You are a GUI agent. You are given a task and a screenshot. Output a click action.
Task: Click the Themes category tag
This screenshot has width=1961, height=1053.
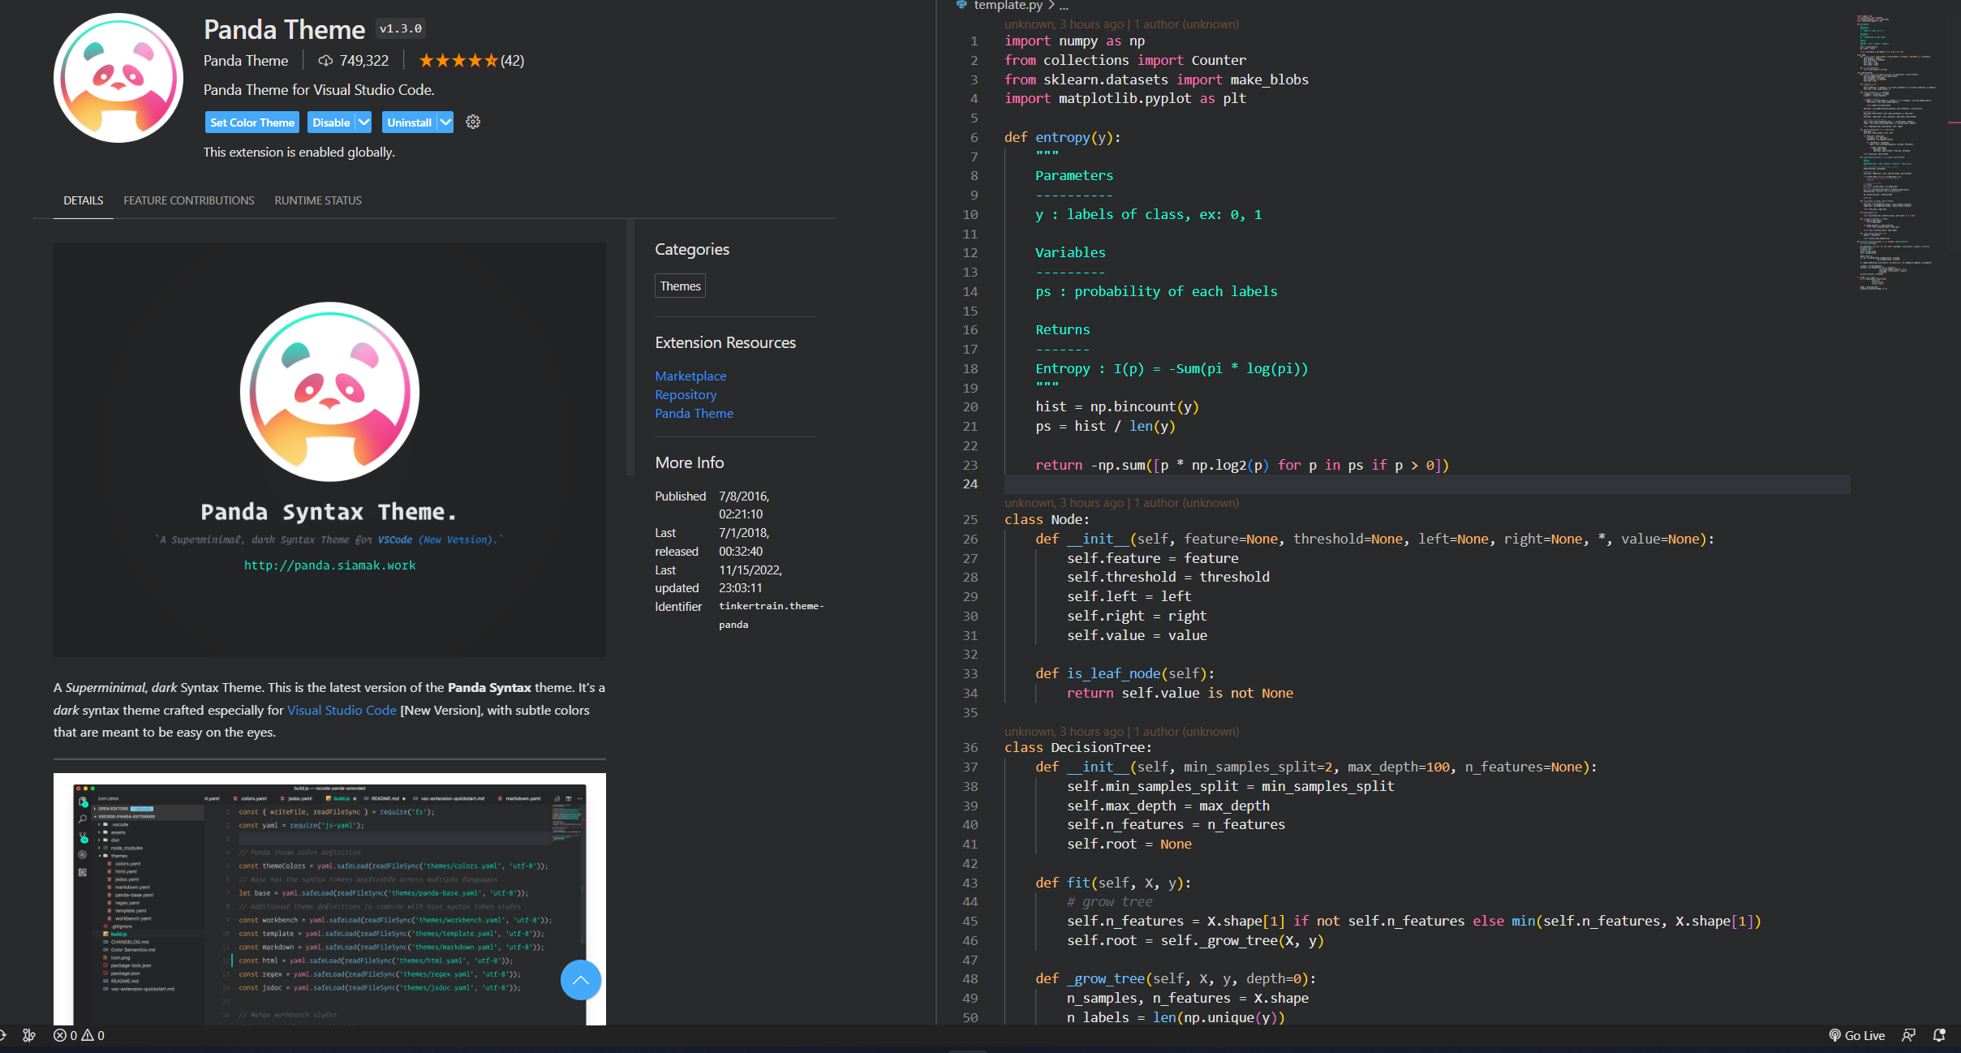point(680,286)
